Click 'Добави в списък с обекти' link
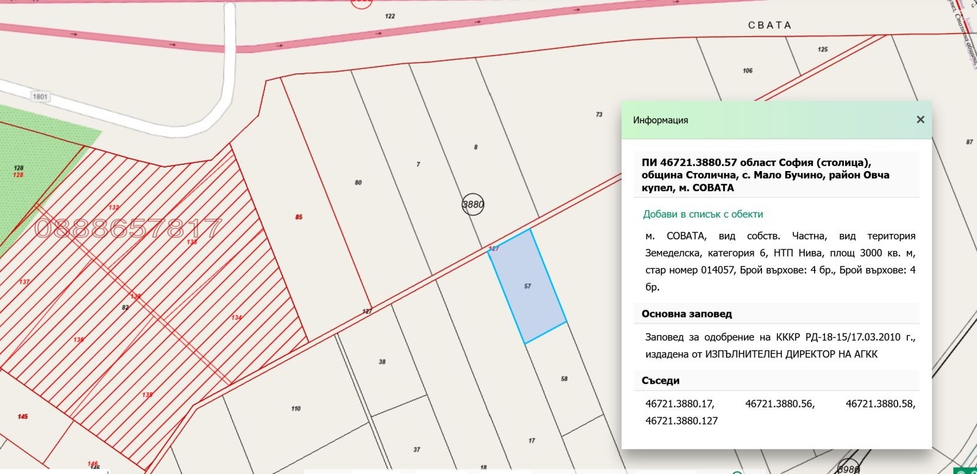The height and width of the screenshot is (474, 977). click(x=703, y=214)
